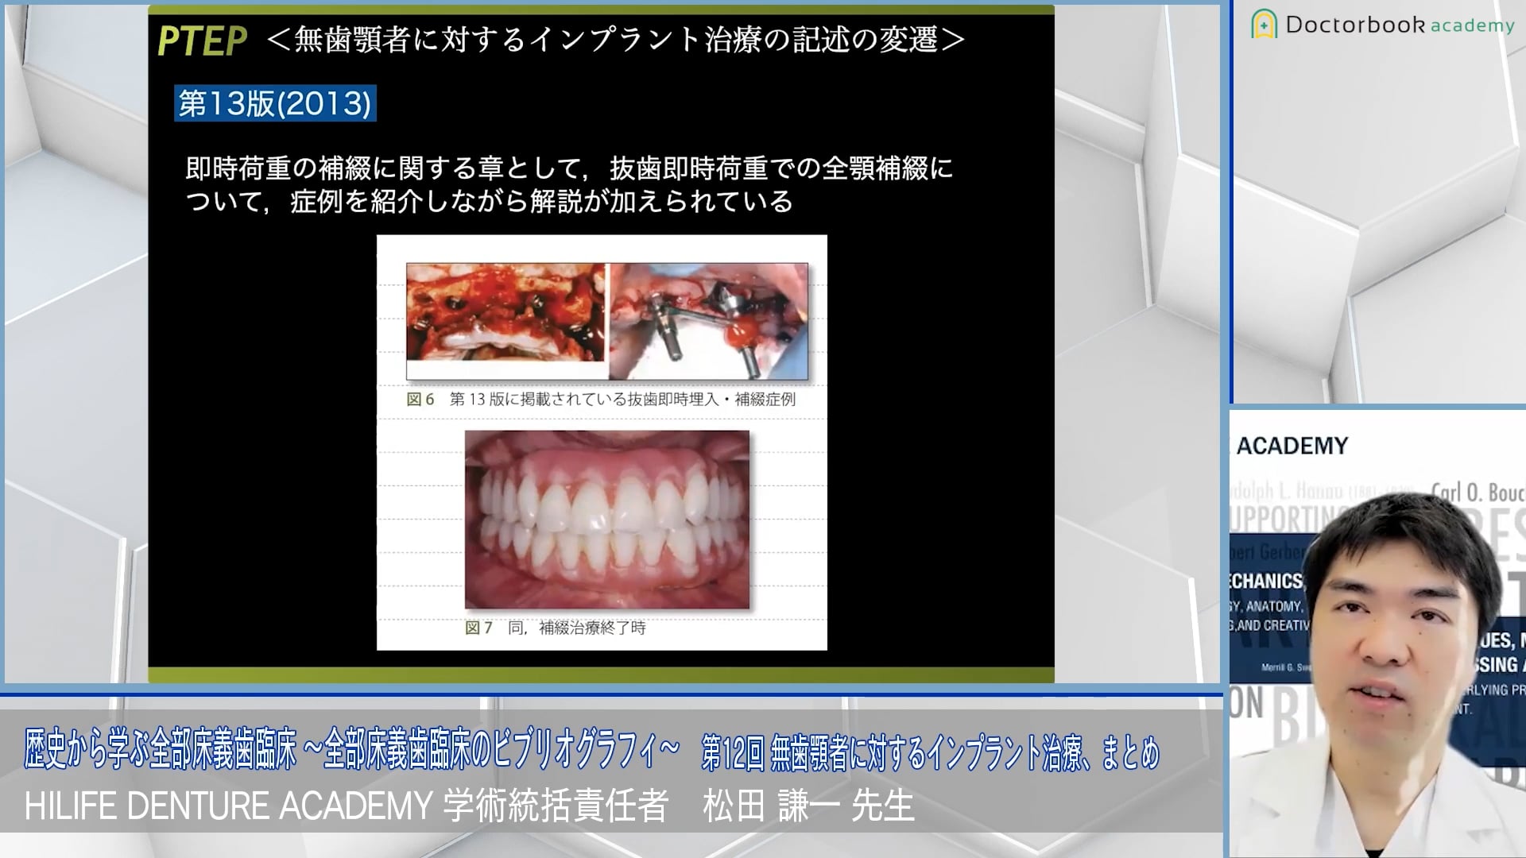Click the body text beginning 即時荷重の補綴
1526x858 pixels.
point(569,168)
